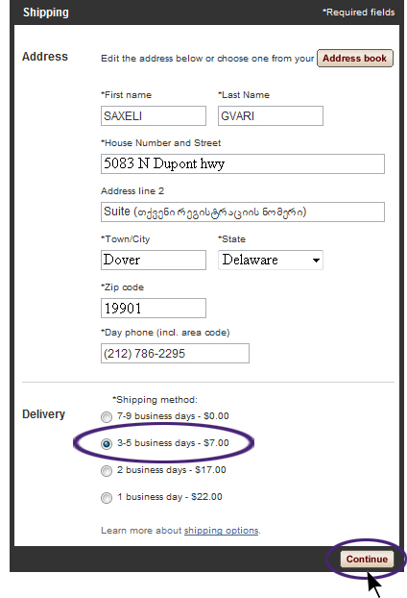Viewport: 407px width, 598px height.
Task: Click the Address section label
Action: pos(45,57)
